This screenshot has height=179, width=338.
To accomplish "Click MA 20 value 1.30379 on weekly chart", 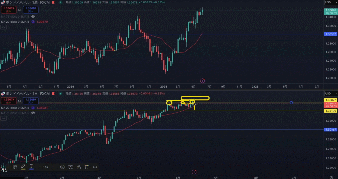I will [x=42, y=22].
